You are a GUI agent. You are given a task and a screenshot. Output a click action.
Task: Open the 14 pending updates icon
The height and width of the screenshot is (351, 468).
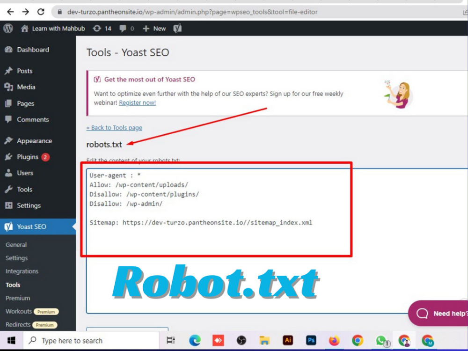(97, 29)
